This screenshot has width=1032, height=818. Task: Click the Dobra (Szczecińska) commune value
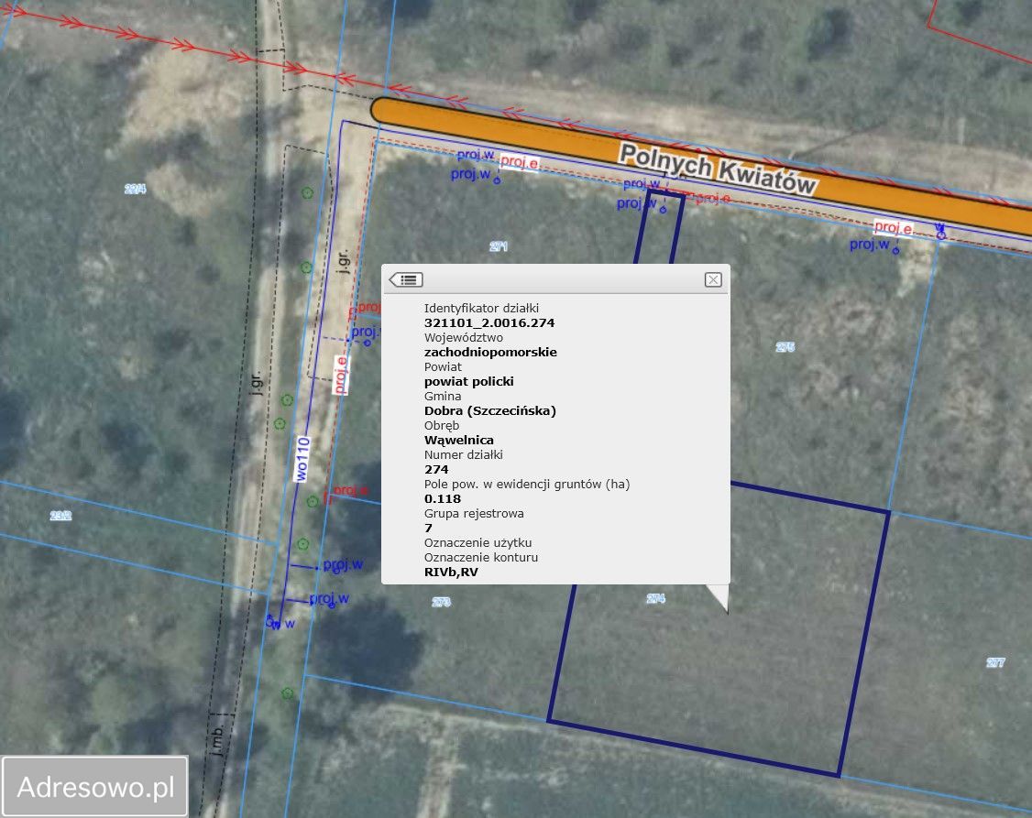point(489,410)
